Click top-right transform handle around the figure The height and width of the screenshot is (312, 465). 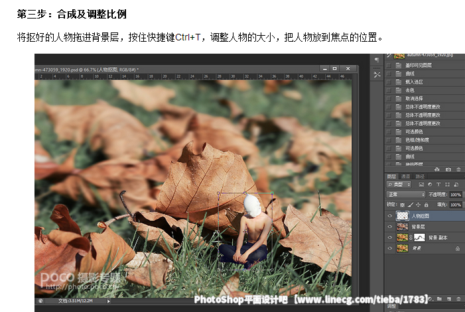click(272, 193)
